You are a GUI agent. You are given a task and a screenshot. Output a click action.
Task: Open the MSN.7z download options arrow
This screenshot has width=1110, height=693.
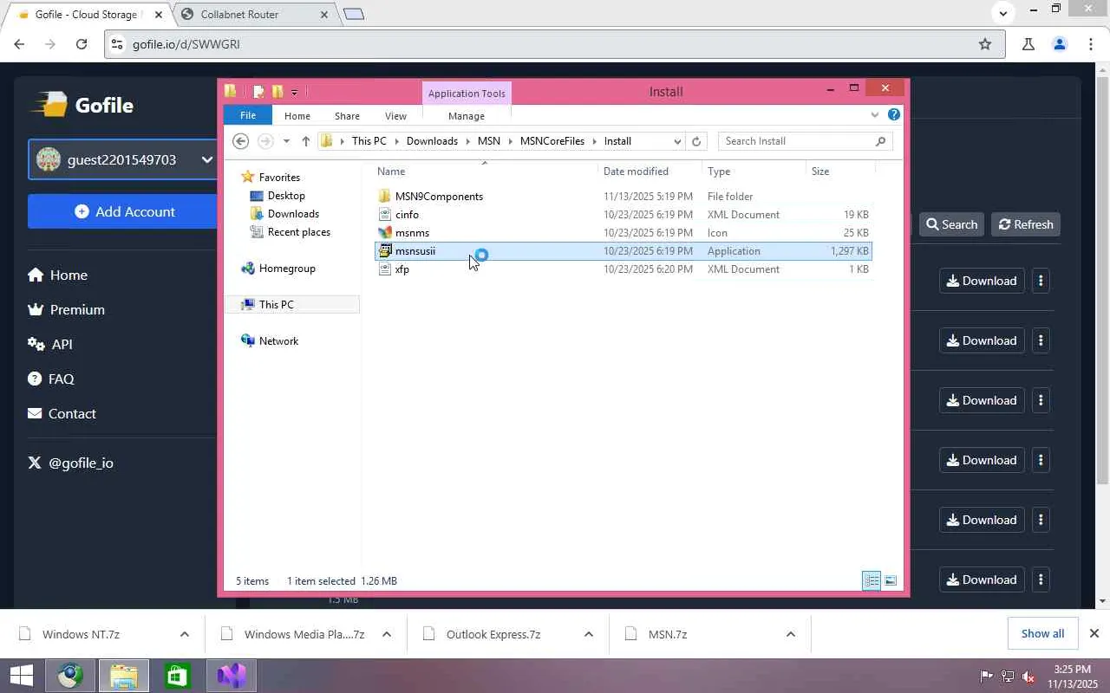(x=791, y=634)
